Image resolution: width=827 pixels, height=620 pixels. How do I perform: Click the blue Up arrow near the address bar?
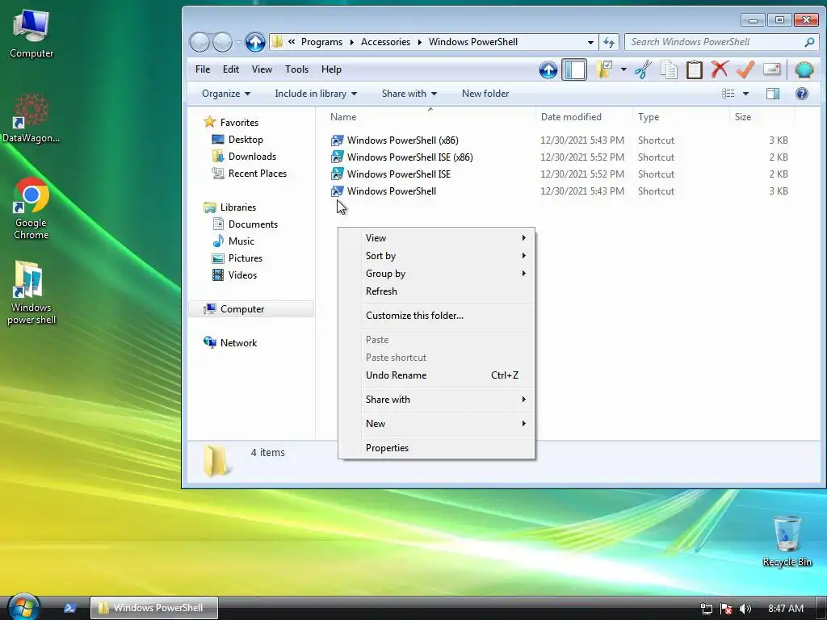pyautogui.click(x=255, y=42)
